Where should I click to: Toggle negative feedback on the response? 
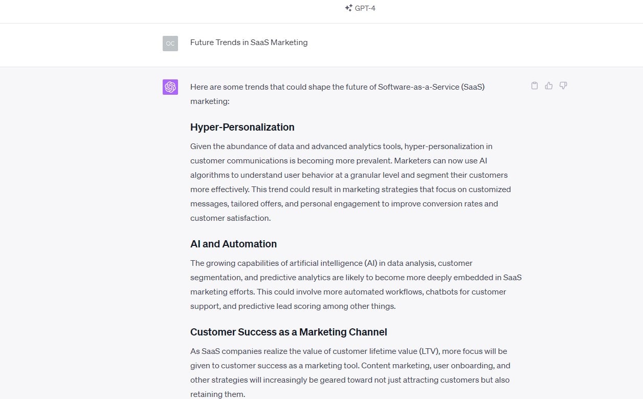[x=563, y=86]
